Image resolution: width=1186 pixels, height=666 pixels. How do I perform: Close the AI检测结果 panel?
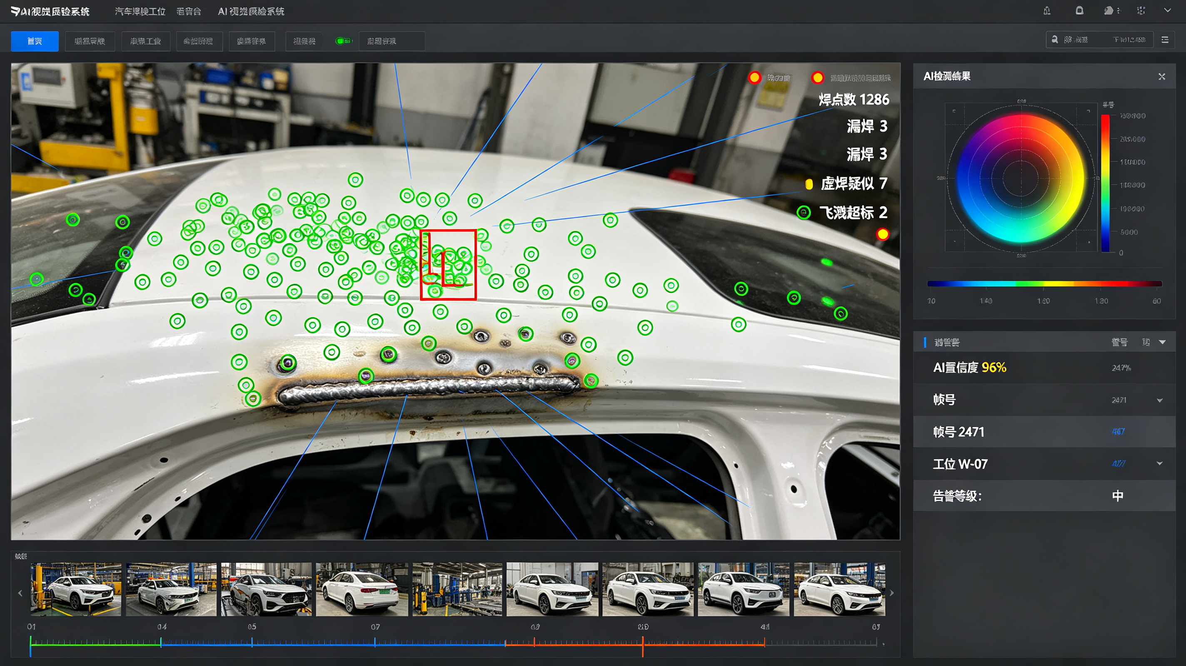[x=1161, y=77]
